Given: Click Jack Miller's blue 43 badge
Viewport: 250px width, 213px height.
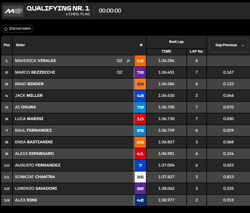Looking at the screenshot, I should tap(140, 96).
